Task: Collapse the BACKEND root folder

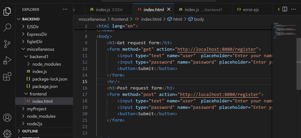Action: pos(19,19)
